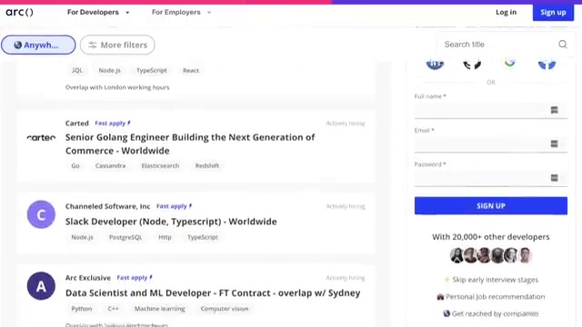This screenshot has height=327, width=582.
Task: Click the Sign up button in header
Action: (553, 12)
